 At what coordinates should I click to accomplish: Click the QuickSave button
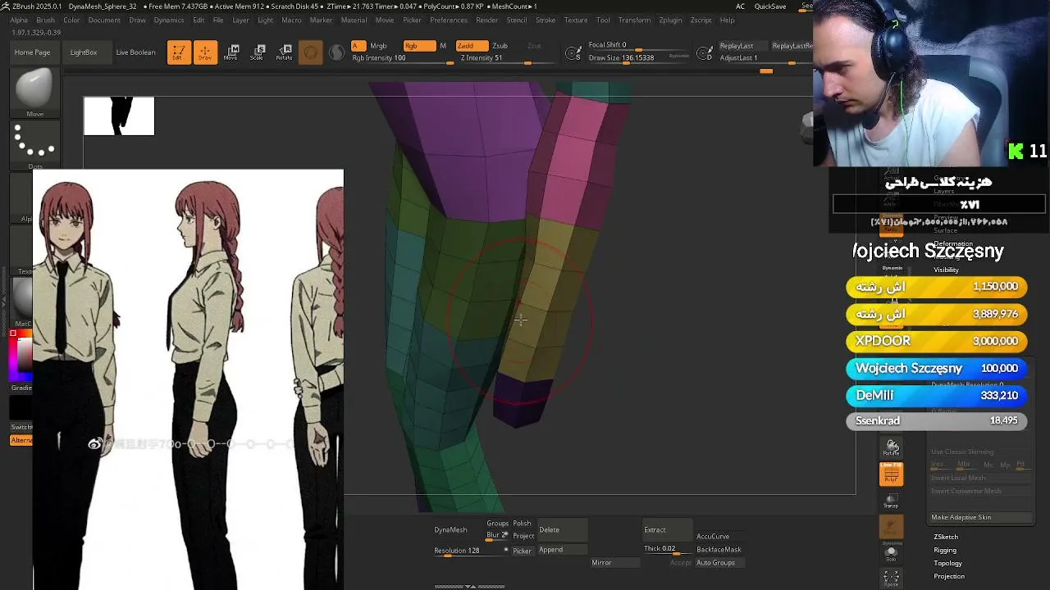[x=770, y=7]
